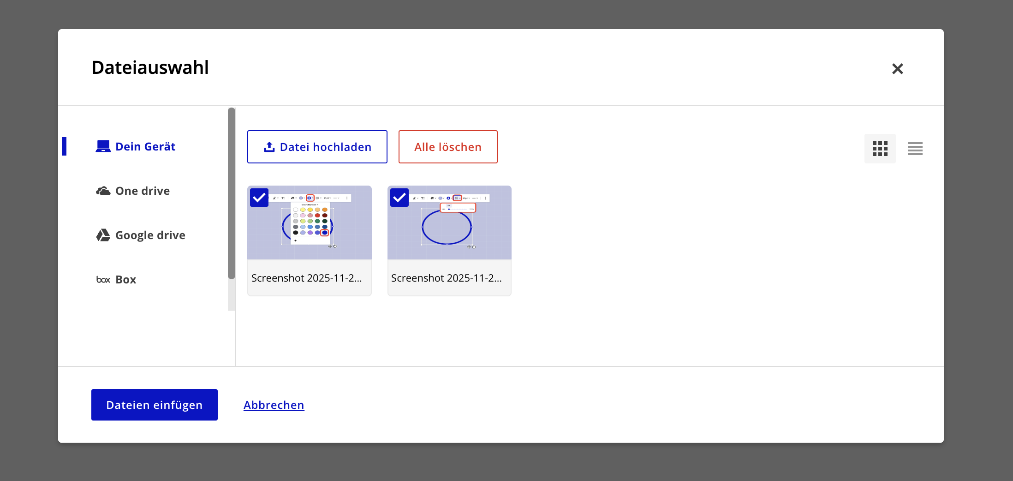The height and width of the screenshot is (481, 1013).
Task: Open the first Screenshot 2025-11-2 thumbnail
Action: (309, 222)
